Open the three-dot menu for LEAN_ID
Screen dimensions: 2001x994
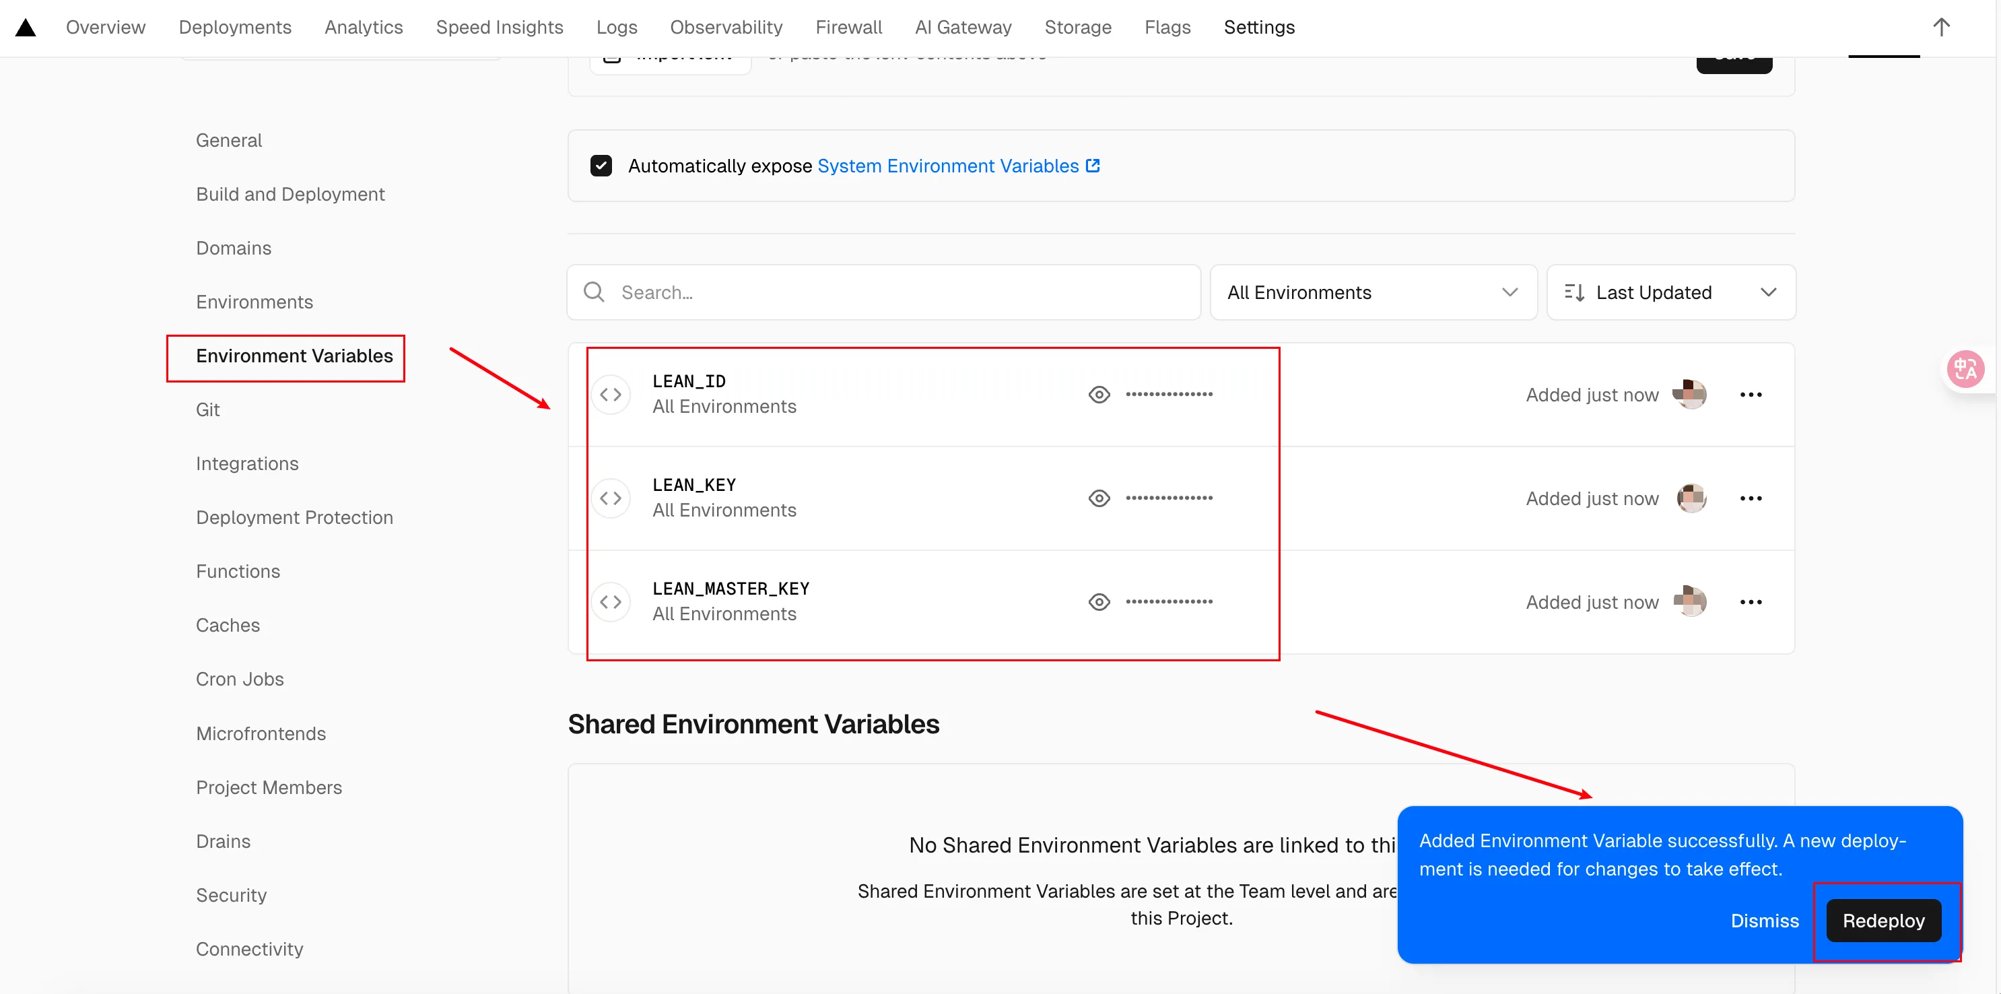(1750, 395)
